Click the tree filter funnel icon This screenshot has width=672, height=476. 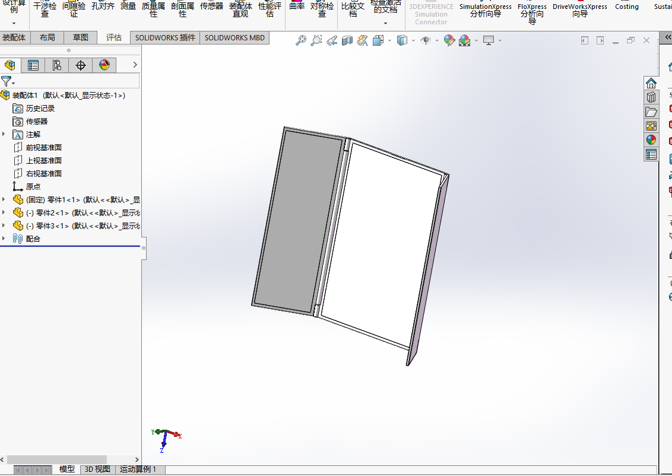(x=7, y=81)
